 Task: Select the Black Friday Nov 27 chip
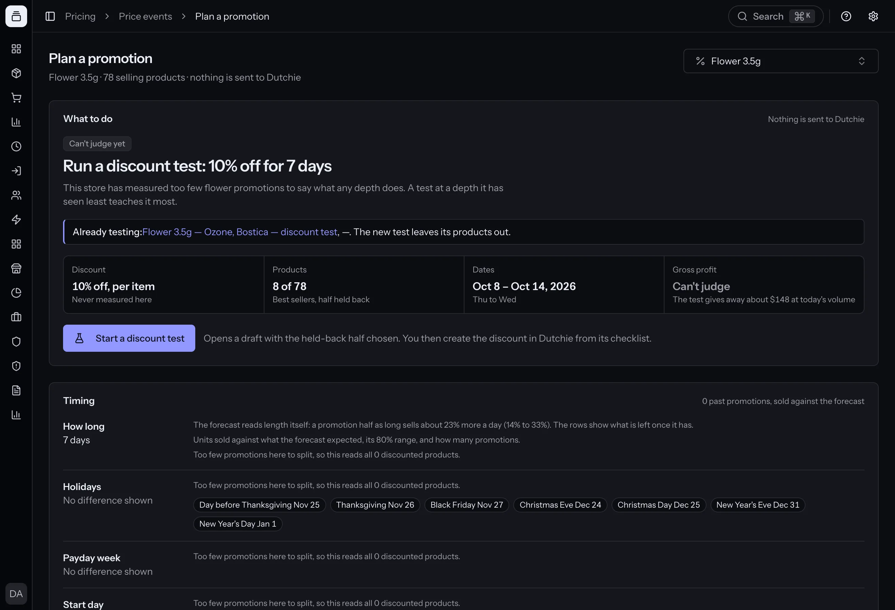[x=467, y=505]
